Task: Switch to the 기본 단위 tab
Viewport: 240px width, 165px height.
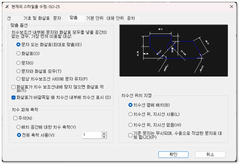Action: click(95, 18)
